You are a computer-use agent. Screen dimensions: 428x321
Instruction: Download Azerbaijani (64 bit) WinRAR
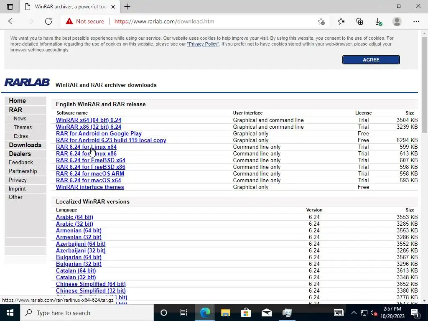tap(81, 244)
